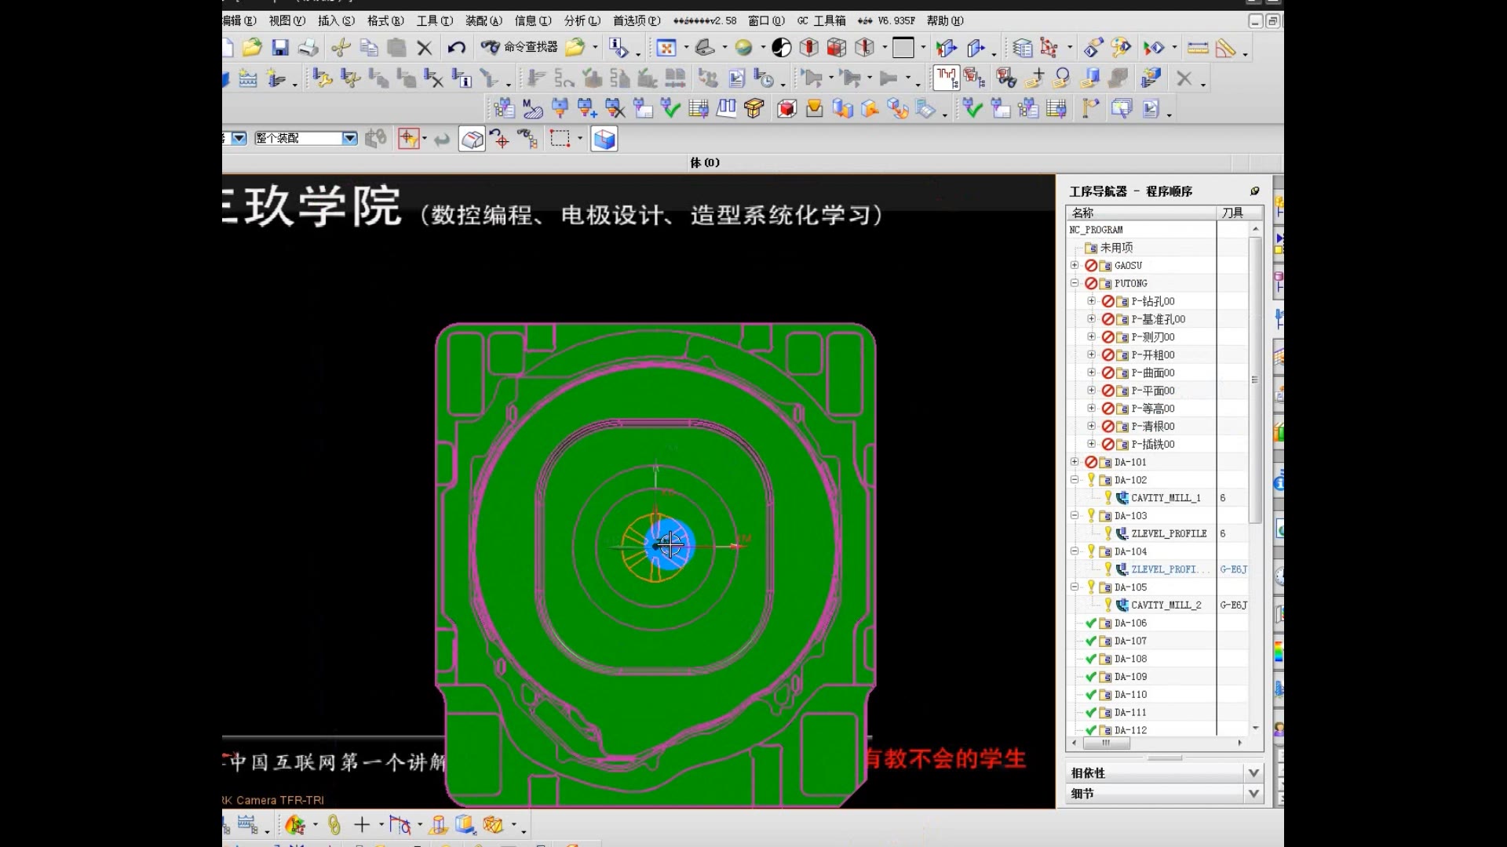Expand the GAOSU program group
Viewport: 1507px width, 847px height.
pos(1075,265)
